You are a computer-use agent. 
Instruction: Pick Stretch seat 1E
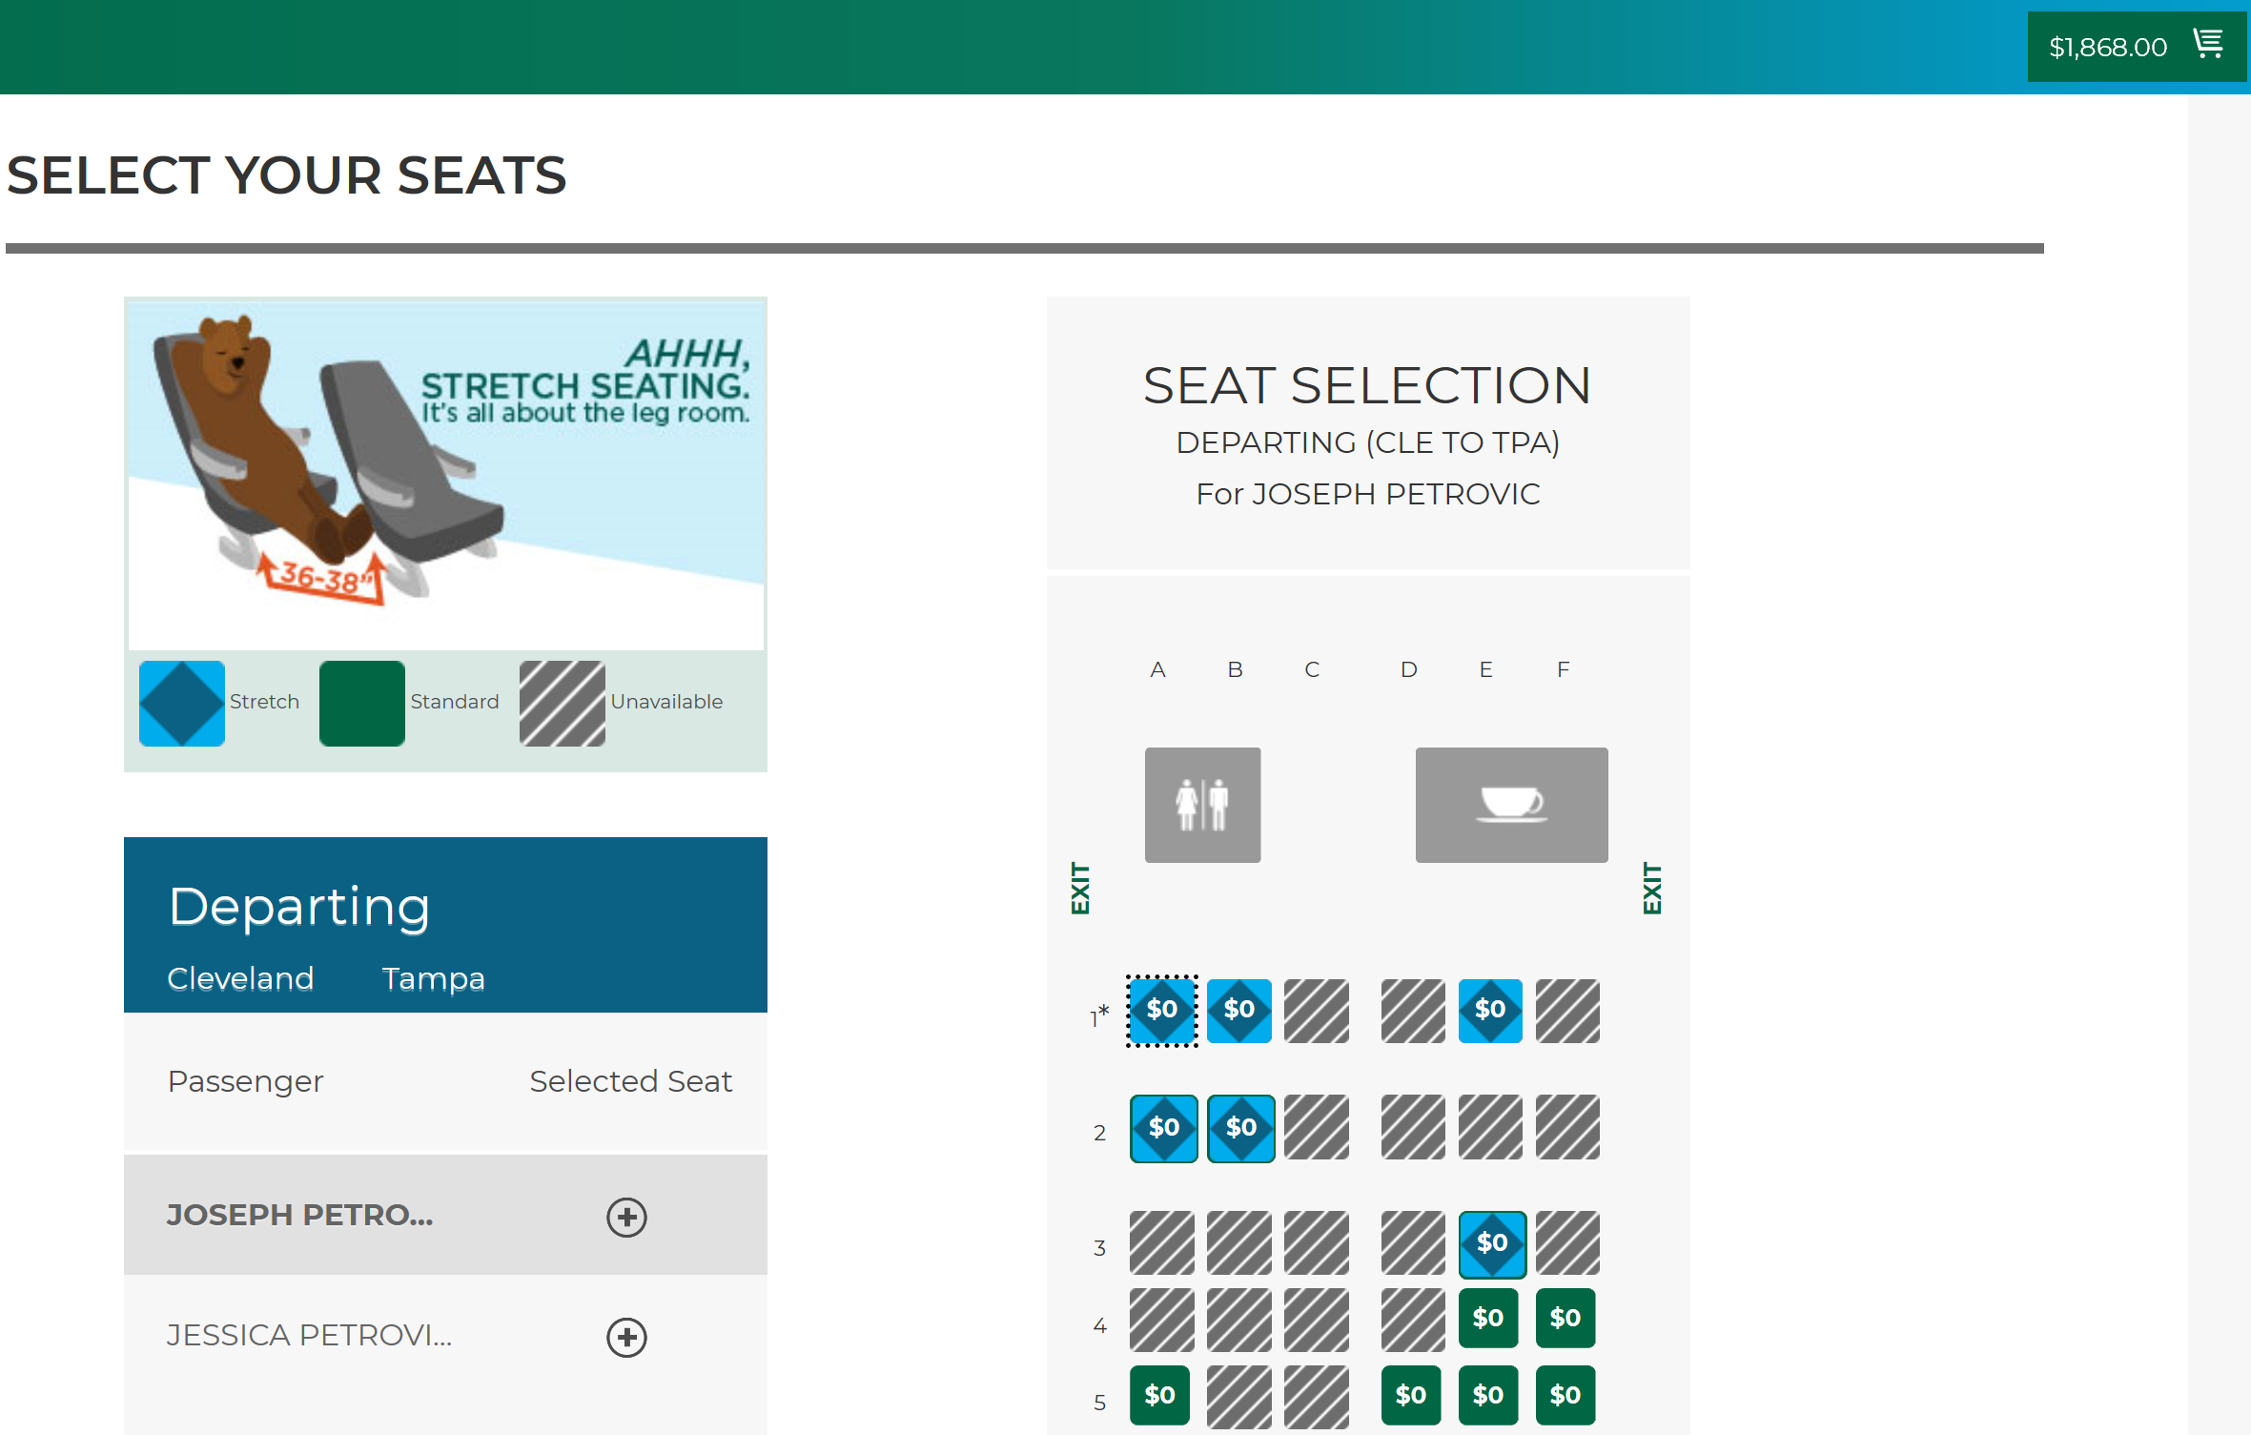click(1490, 1011)
